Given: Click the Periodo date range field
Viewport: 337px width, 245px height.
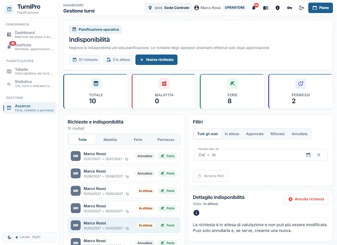Looking at the screenshot, I should click(x=260, y=155).
